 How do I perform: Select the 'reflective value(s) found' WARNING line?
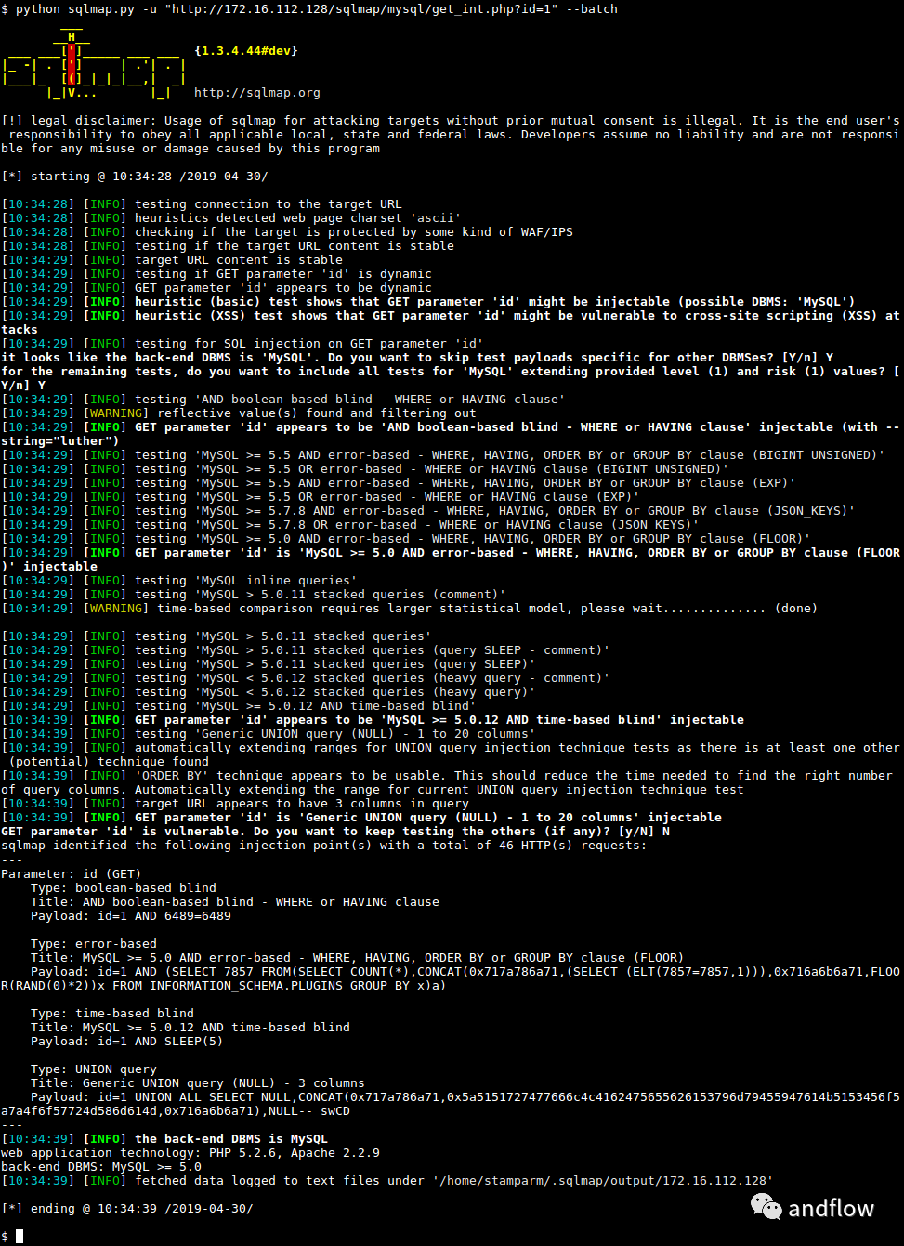(x=239, y=413)
